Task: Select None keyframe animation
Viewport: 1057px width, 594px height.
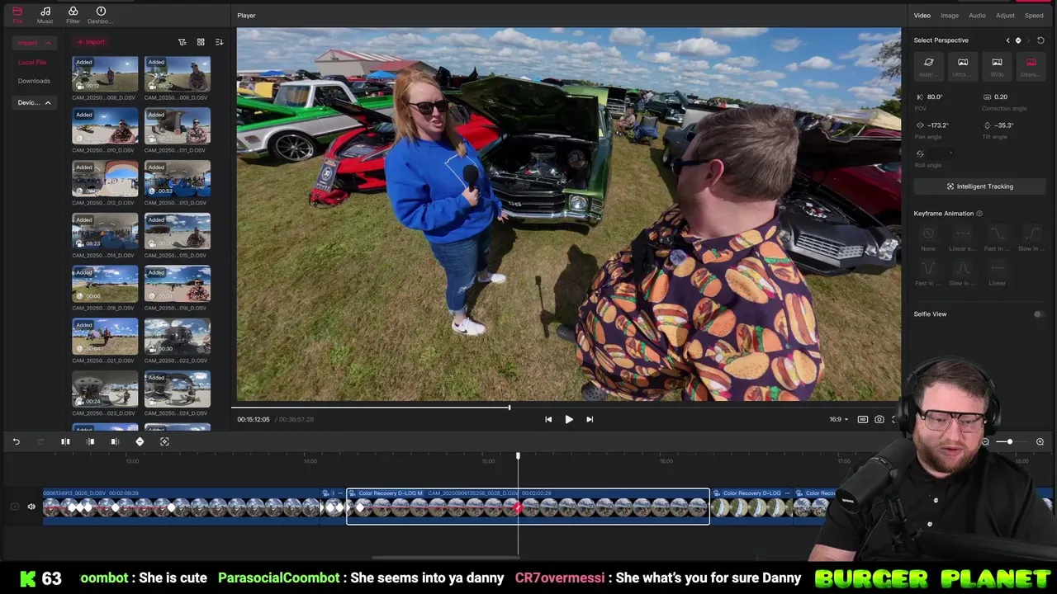Action: (928, 238)
